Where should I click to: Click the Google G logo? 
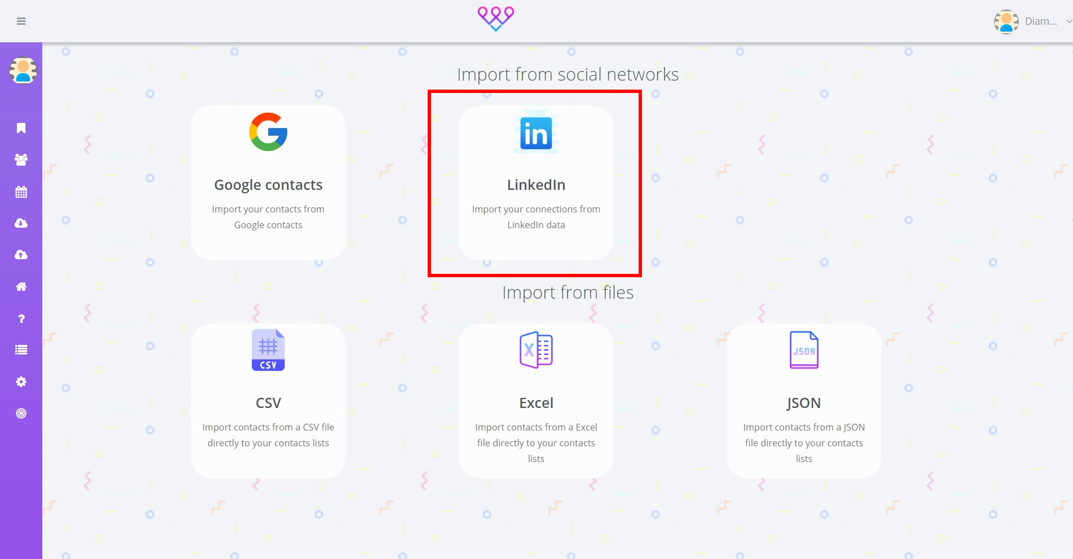[268, 132]
